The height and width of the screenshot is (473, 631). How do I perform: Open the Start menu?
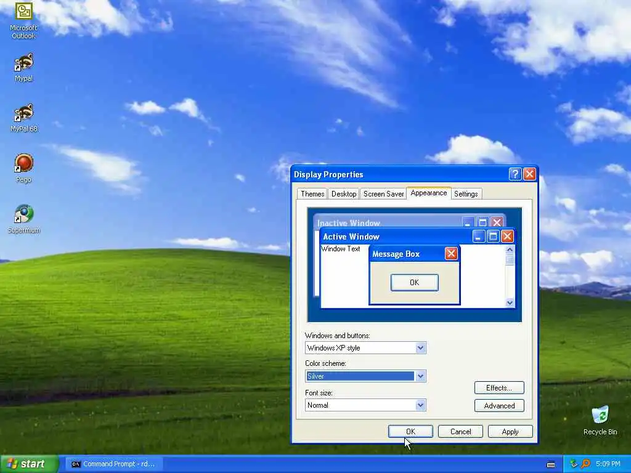point(29,464)
